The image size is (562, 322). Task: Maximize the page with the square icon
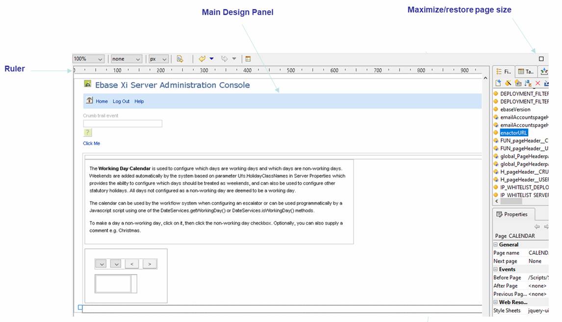[541, 59]
